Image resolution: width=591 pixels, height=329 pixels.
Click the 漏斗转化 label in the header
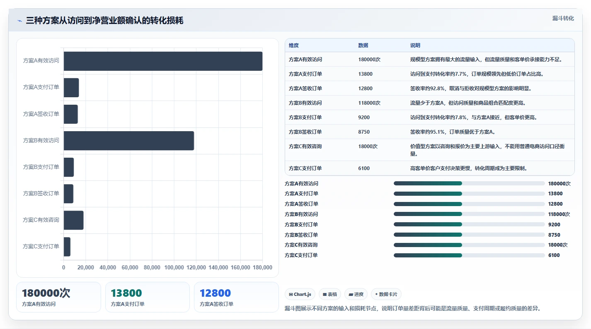pos(563,18)
